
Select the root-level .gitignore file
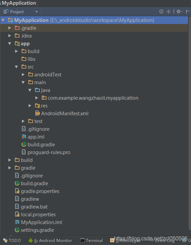tap(32, 176)
